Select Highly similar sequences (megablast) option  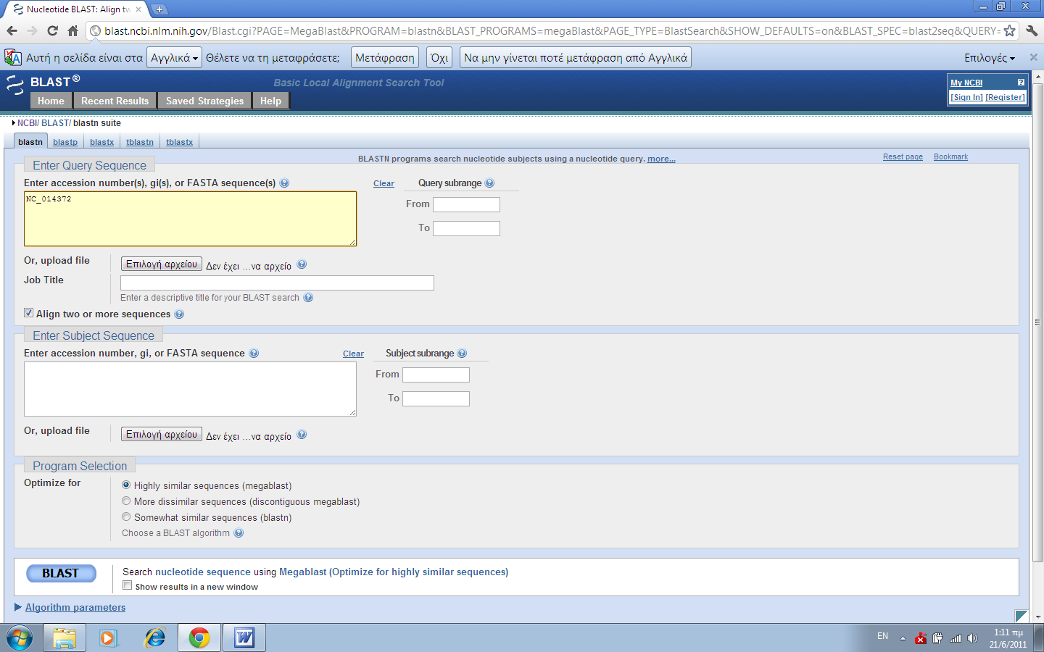(x=126, y=485)
